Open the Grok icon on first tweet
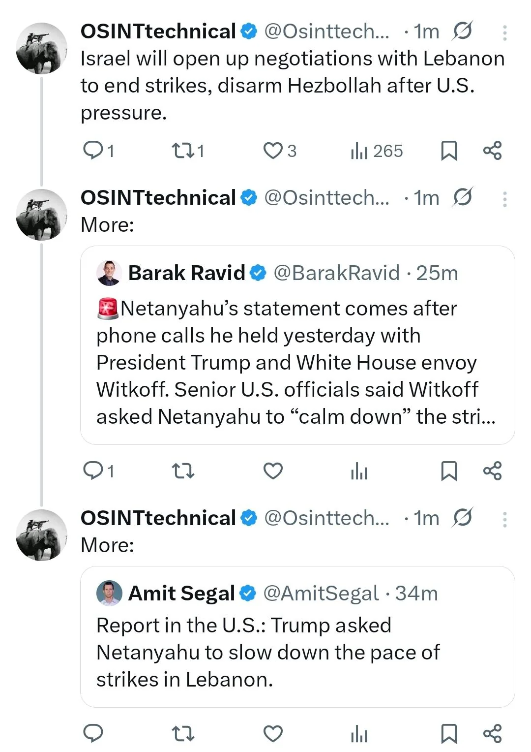This screenshot has height=752, width=531. tap(463, 31)
